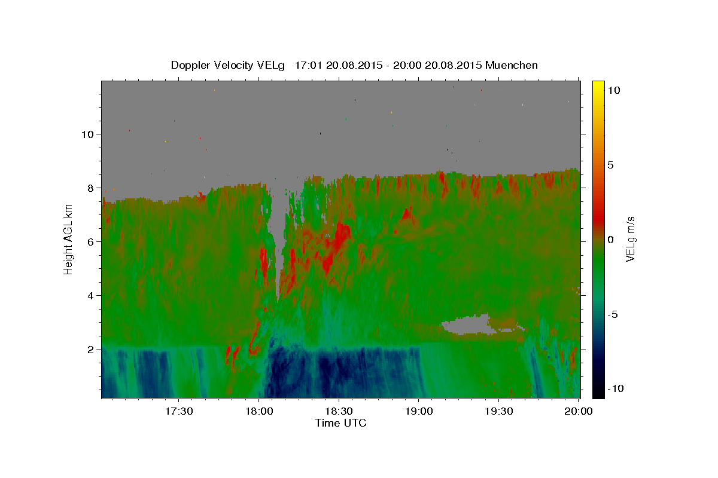Screen dimensions: 718x478
Task: Click the '18:00' time axis label
Action: [259, 411]
